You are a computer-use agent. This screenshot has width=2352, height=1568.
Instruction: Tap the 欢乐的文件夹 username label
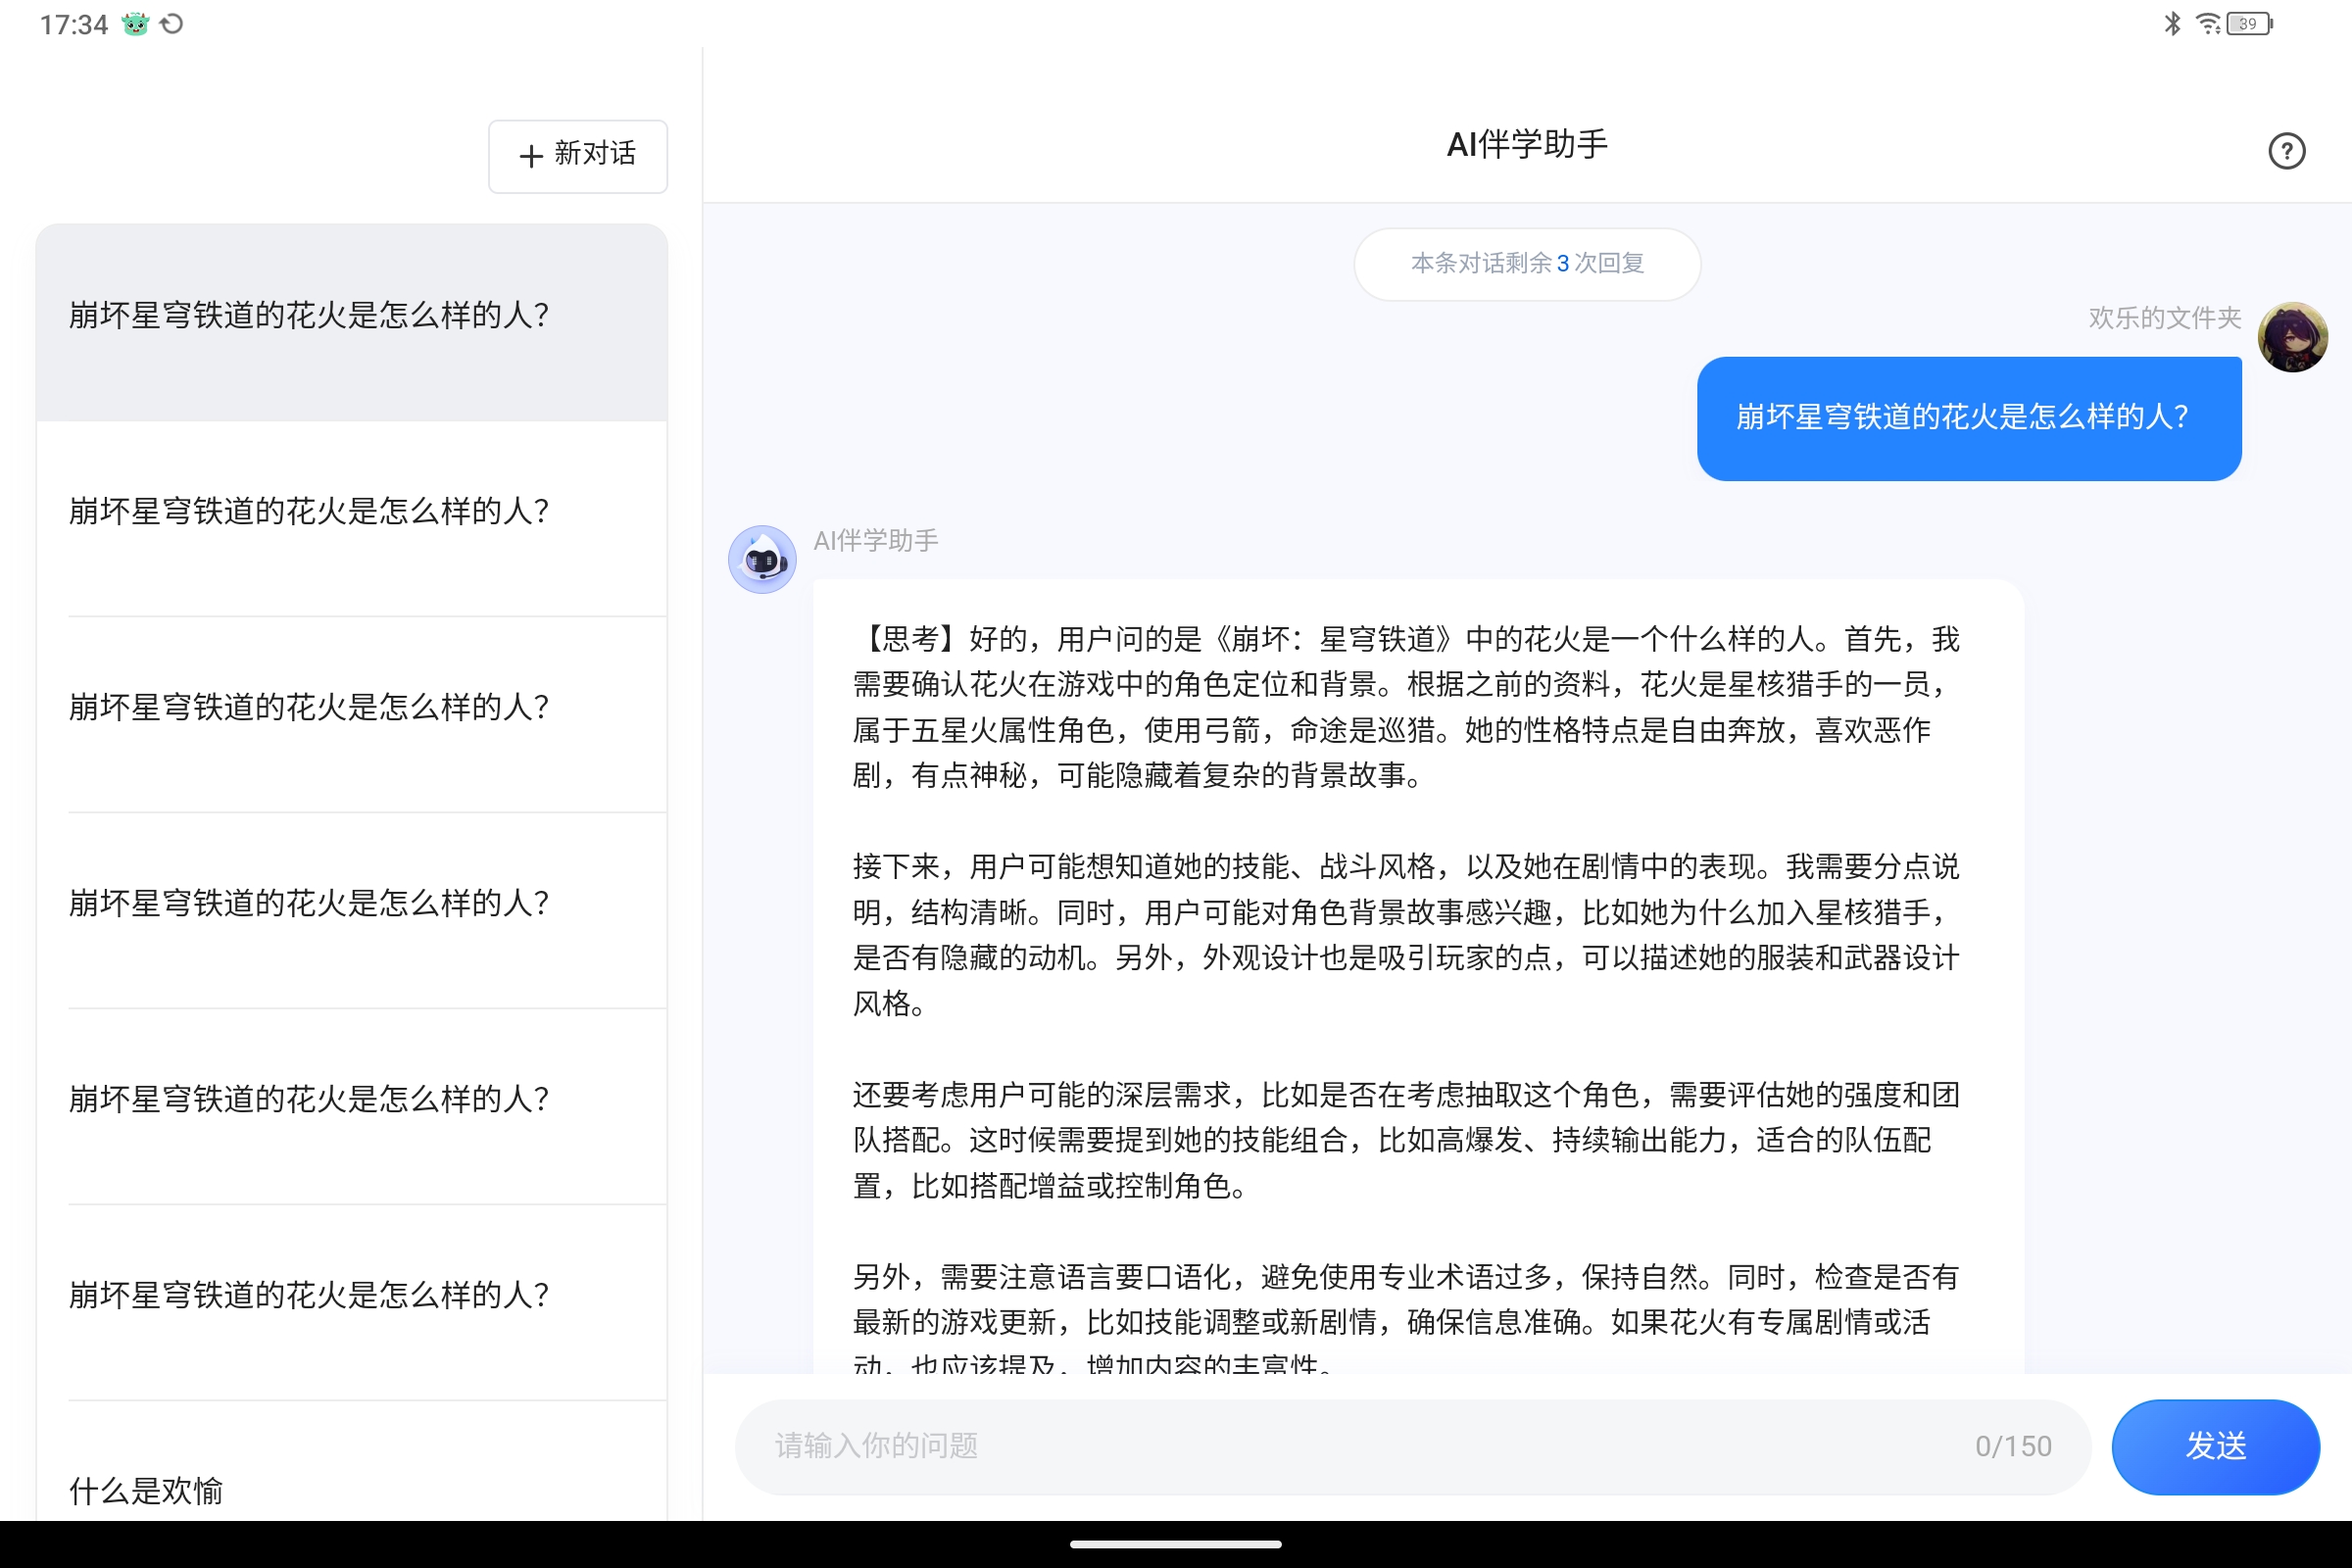pos(2164,317)
